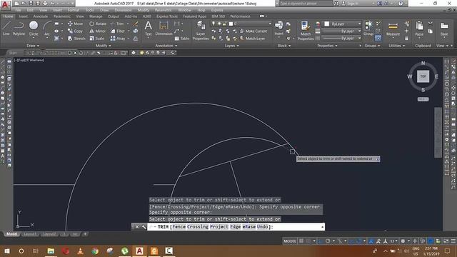Expand the Properties panel

click(x=327, y=46)
